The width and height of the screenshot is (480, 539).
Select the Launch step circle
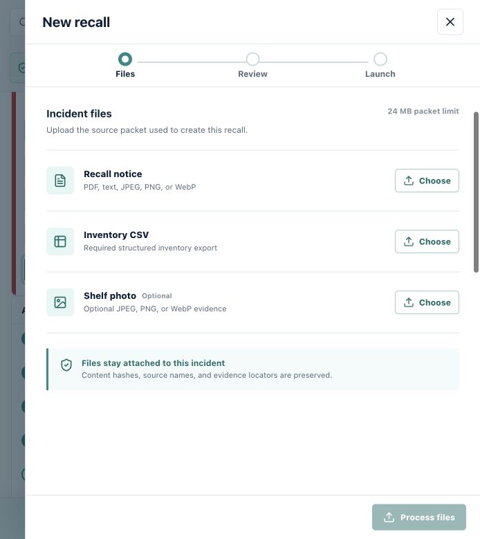click(380, 59)
